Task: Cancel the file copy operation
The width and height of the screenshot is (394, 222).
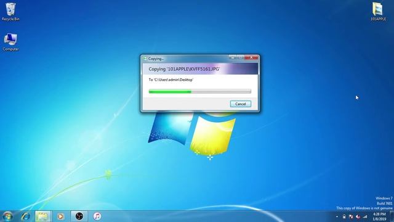Action: point(241,104)
